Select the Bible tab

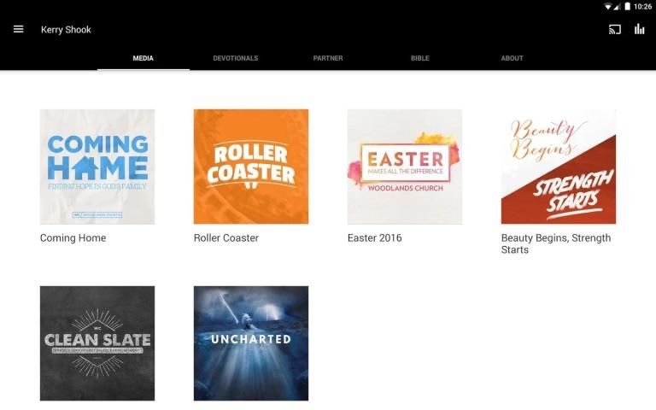(x=419, y=58)
